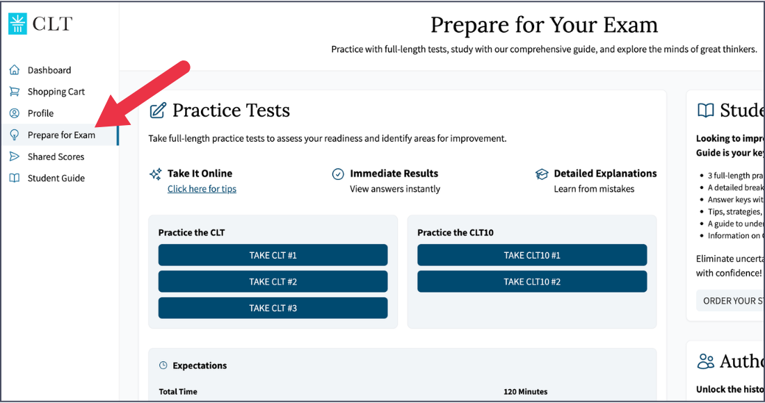The height and width of the screenshot is (403, 765).
Task: Click the ORDER YOUR button in right panel
Action: coord(730,301)
